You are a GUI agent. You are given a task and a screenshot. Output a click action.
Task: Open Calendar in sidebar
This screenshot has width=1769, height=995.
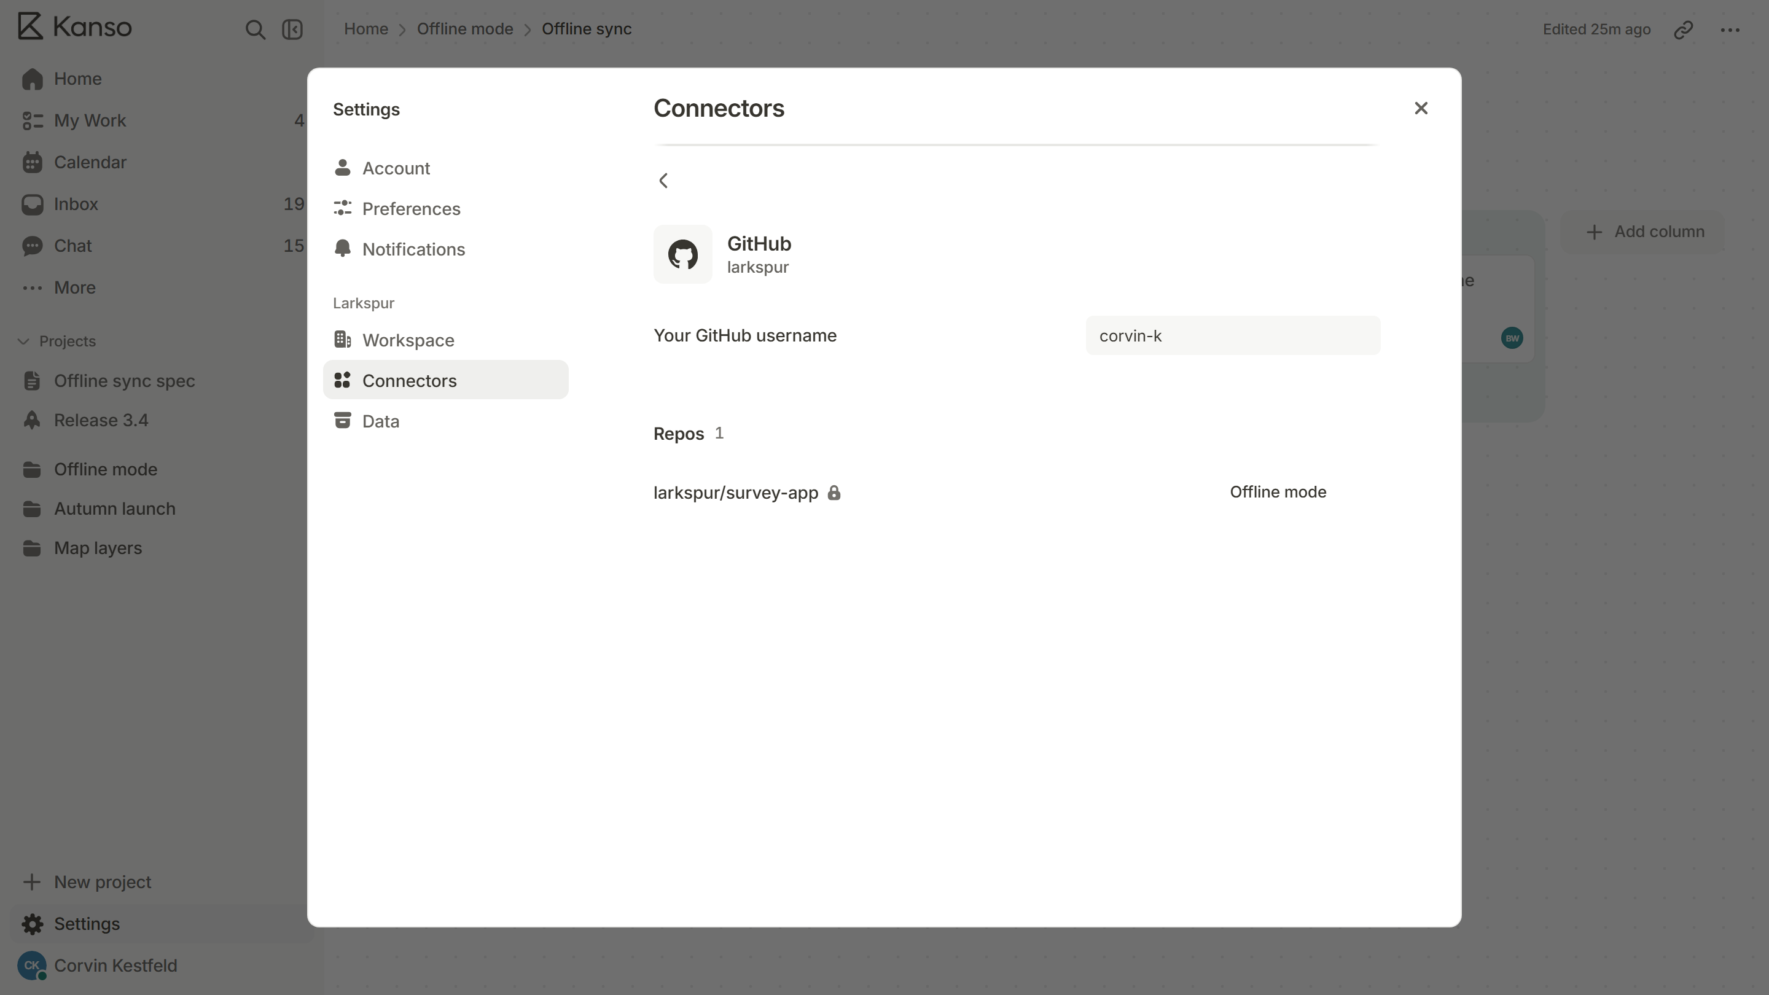pos(162,163)
